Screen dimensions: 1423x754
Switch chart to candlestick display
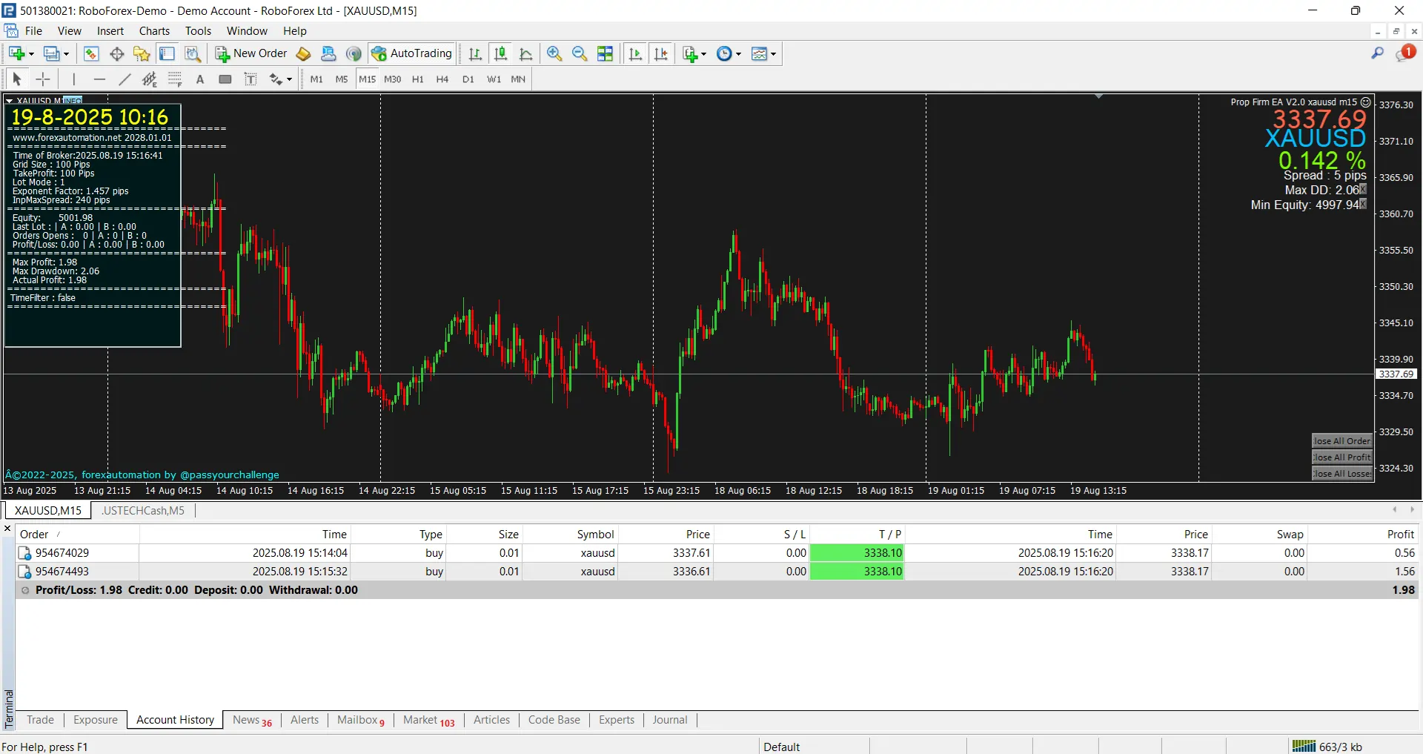click(x=501, y=53)
